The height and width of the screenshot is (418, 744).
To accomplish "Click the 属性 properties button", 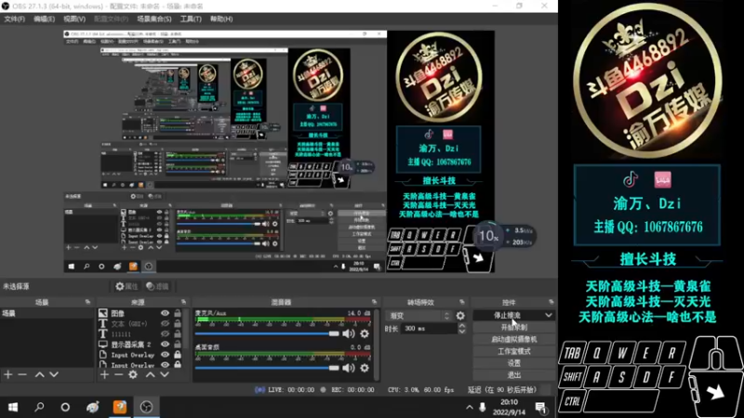I will 126,286.
